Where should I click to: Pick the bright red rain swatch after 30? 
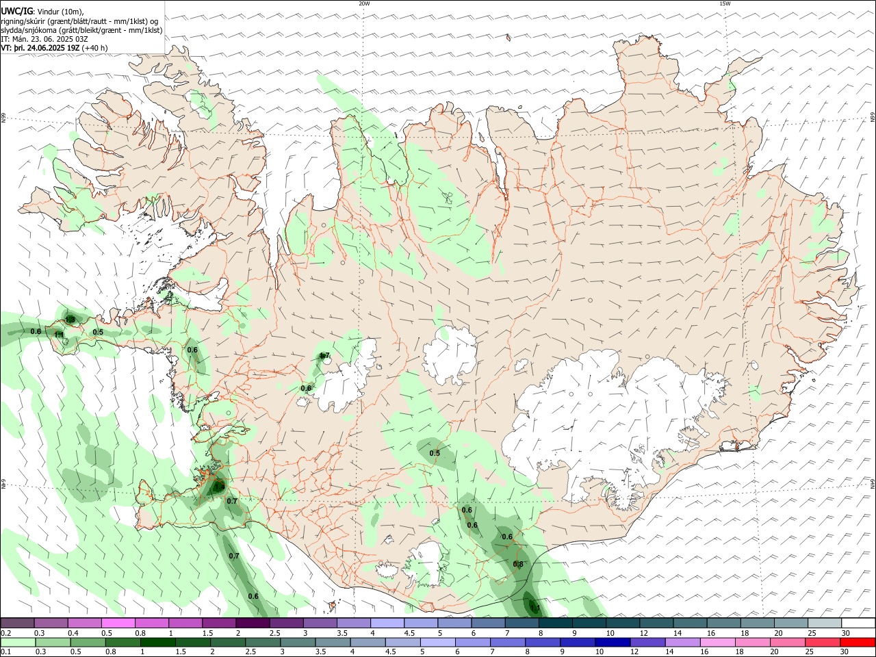pos(858,642)
